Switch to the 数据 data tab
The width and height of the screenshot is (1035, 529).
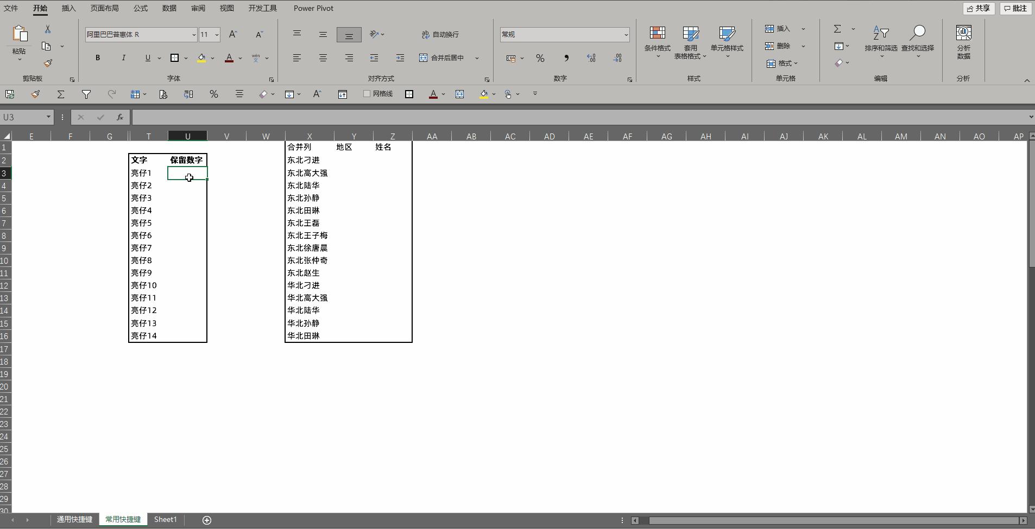(x=169, y=8)
